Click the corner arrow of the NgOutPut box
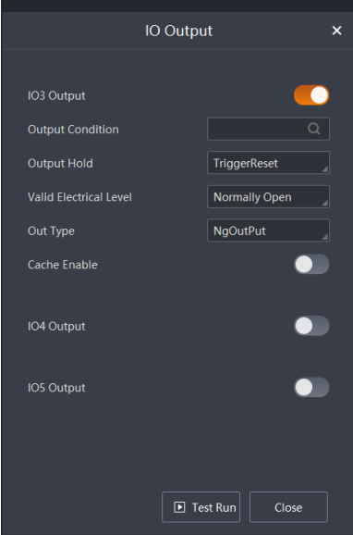 click(x=324, y=236)
